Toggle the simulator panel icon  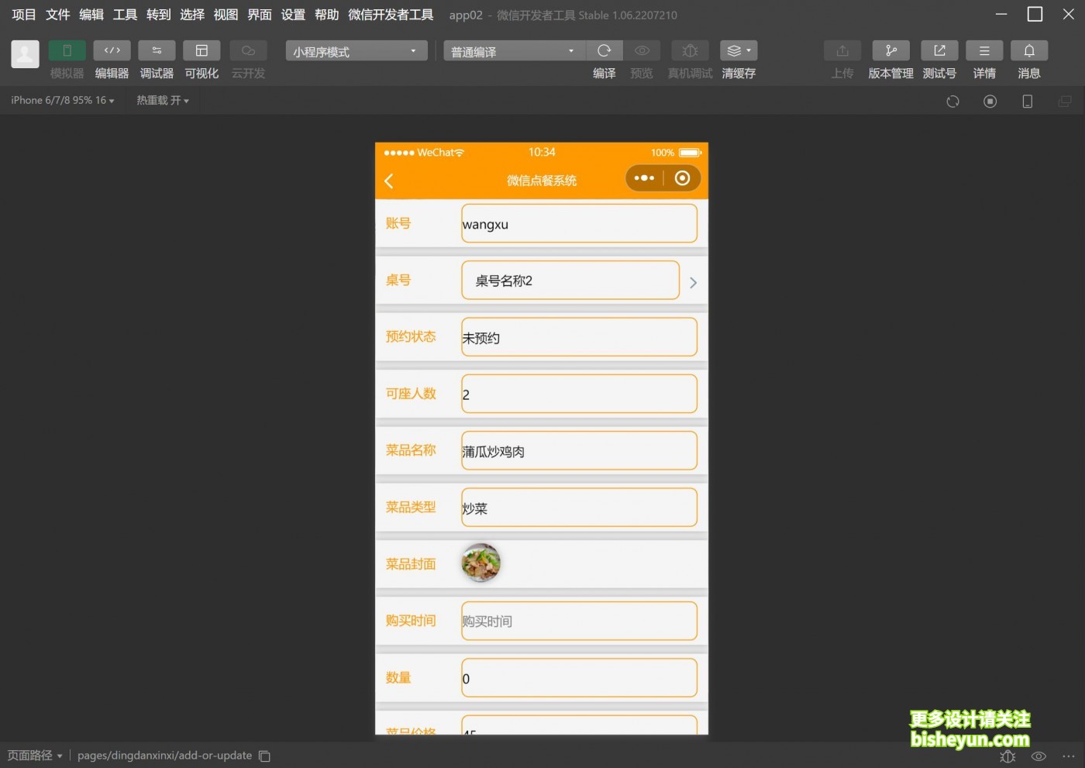pyautogui.click(x=67, y=50)
